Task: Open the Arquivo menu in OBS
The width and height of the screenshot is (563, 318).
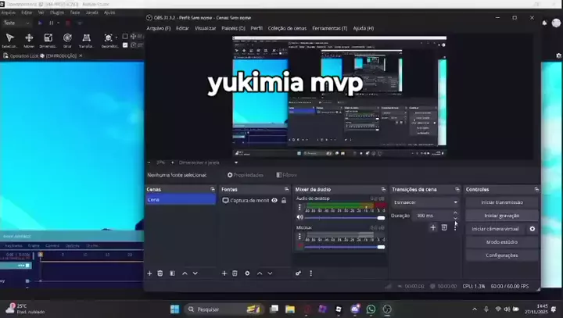Action: coord(158,28)
